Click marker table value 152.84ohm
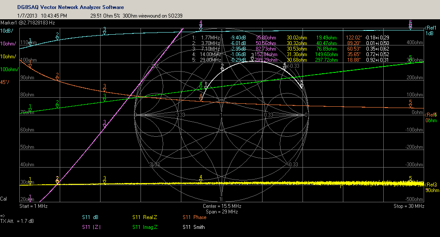Image resolution: width=440 pixels, height=237 pixels. coord(266,54)
